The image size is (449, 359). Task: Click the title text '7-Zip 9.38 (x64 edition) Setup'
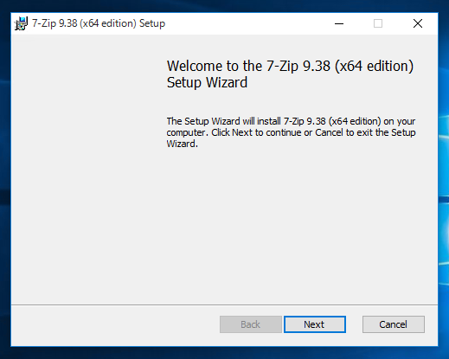coord(99,23)
